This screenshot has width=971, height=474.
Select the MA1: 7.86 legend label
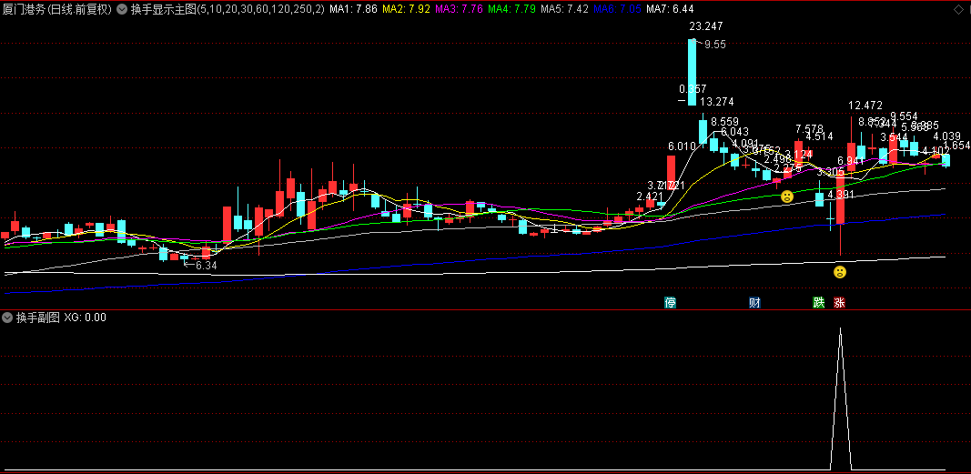[x=354, y=9]
